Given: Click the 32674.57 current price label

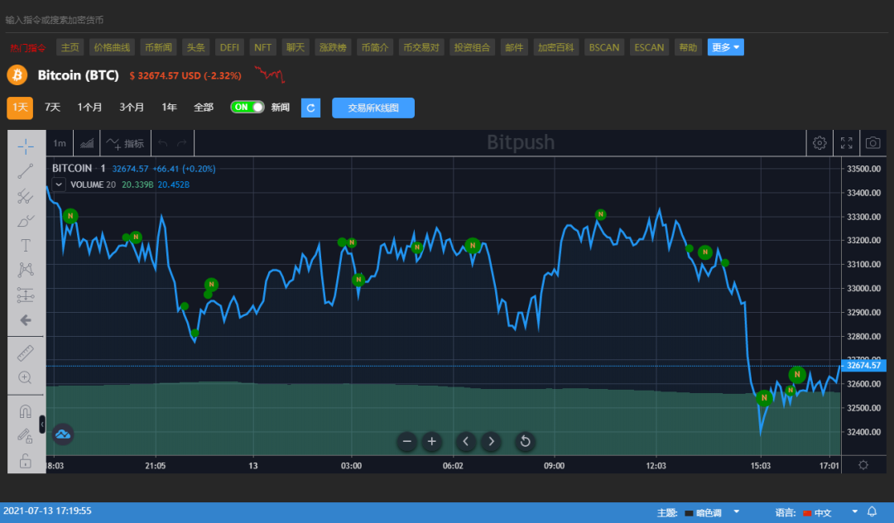Looking at the screenshot, I should (x=863, y=365).
